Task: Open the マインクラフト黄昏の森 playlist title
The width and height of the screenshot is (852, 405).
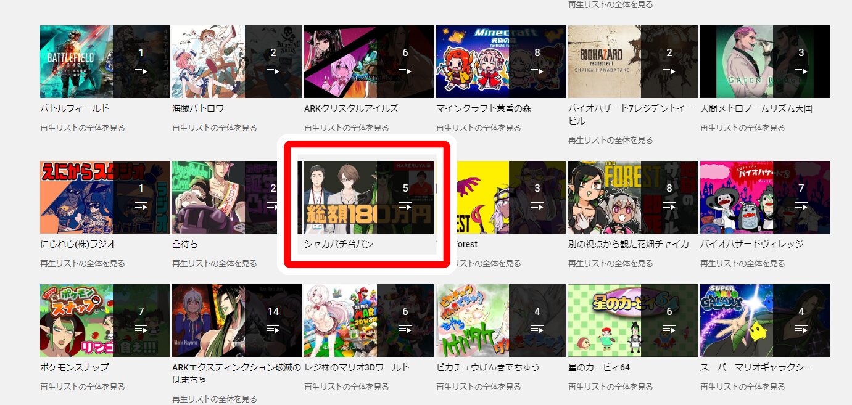Action: point(484,108)
